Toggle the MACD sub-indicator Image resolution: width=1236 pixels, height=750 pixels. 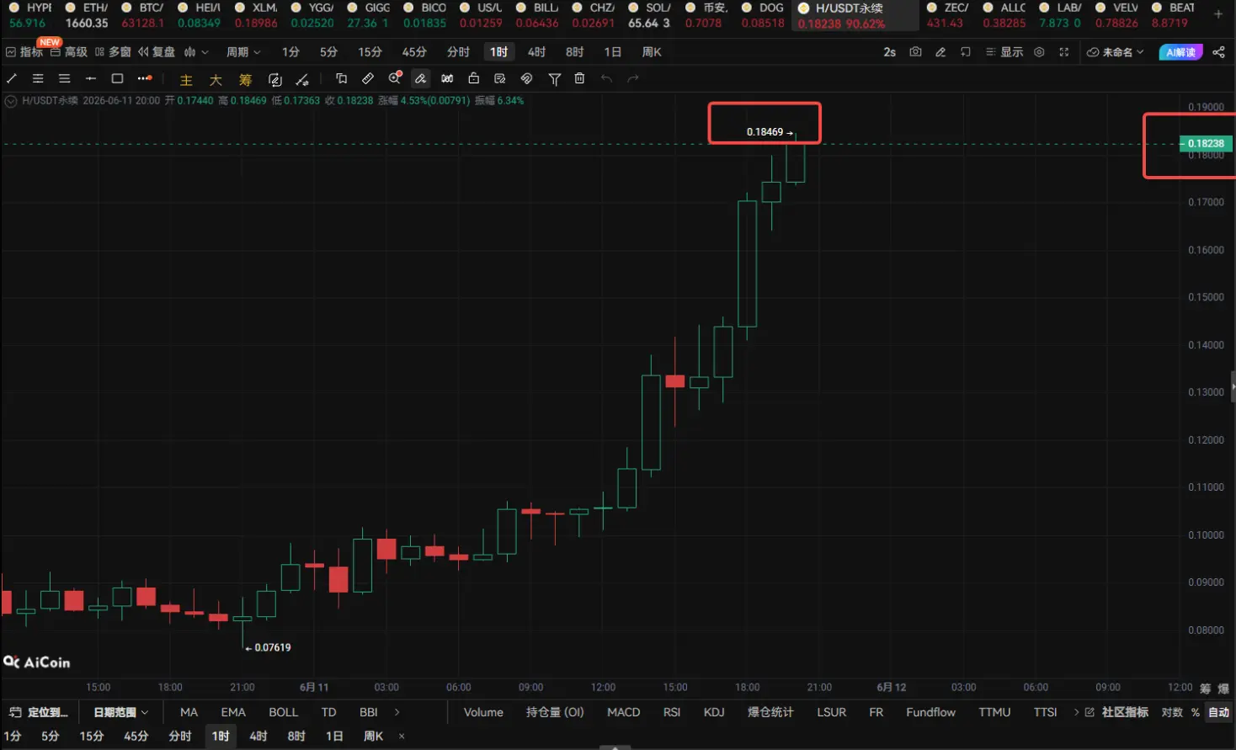(624, 712)
